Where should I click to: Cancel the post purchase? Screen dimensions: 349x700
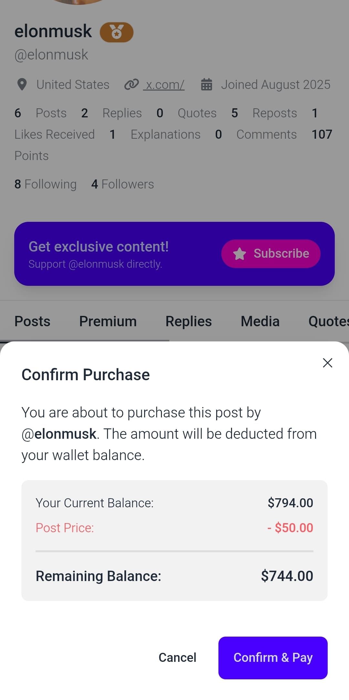point(177,657)
